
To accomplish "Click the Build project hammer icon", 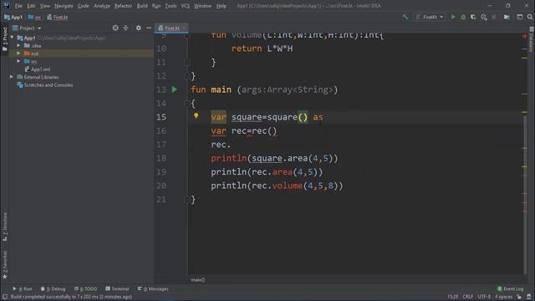I will (x=405, y=17).
